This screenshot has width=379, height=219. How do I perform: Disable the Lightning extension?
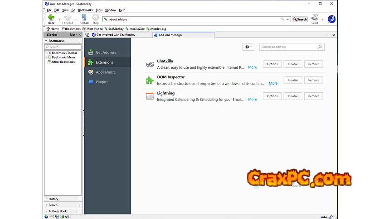[293, 96]
